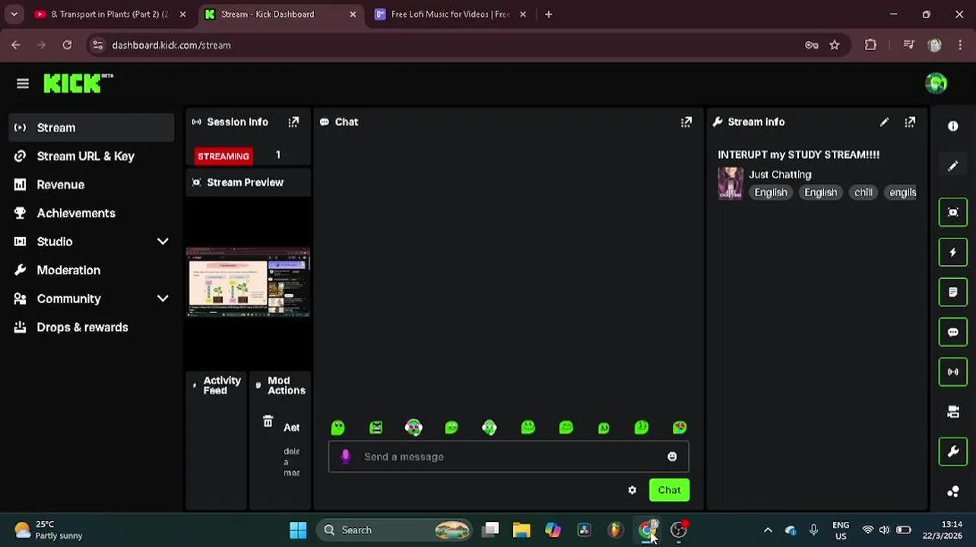This screenshot has height=547, width=976.
Task: Open OBS Studio from the taskbar
Action: point(679,530)
